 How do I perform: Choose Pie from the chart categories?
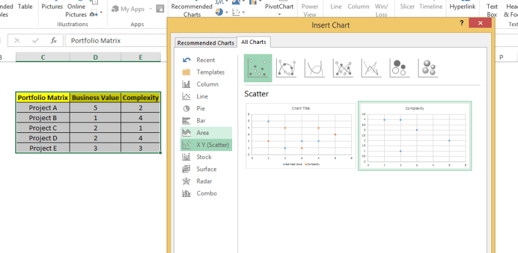click(200, 108)
